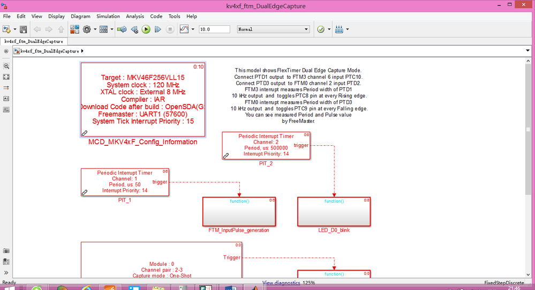Click the Fit to View palette icon

6,77
